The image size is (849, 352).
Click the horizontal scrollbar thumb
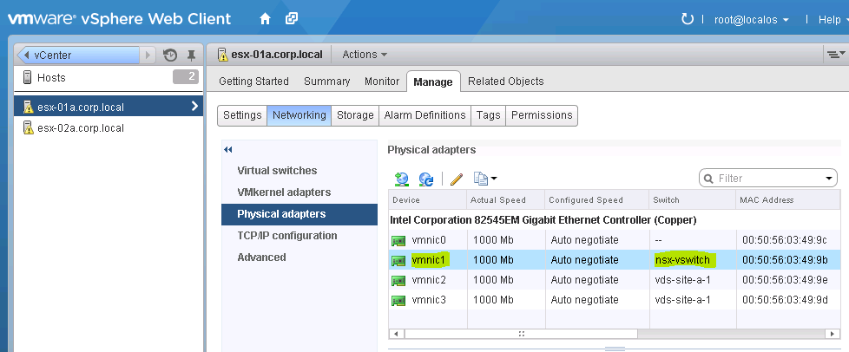point(522,334)
